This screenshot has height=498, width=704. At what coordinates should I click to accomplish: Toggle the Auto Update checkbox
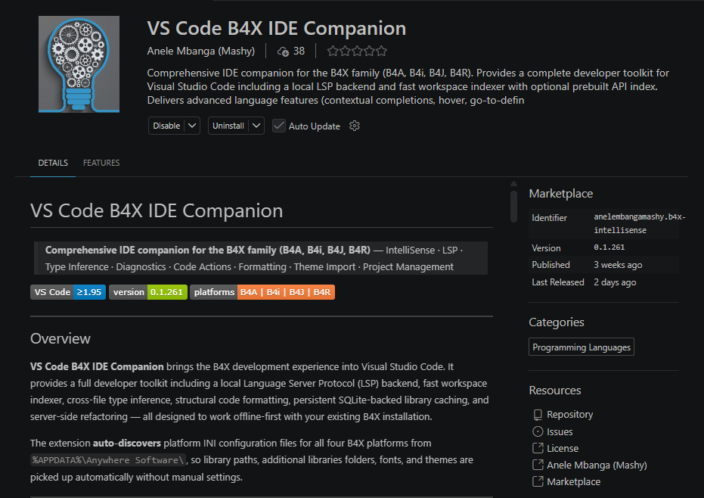tap(279, 126)
